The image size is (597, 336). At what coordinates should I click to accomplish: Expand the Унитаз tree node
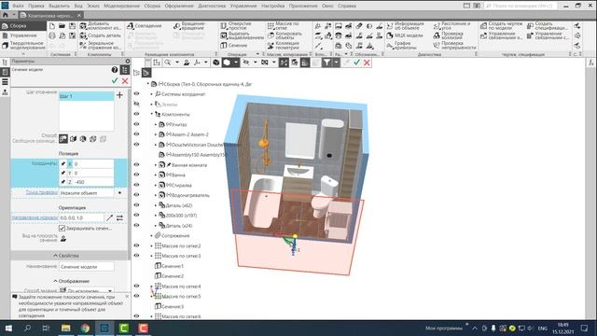(156, 124)
